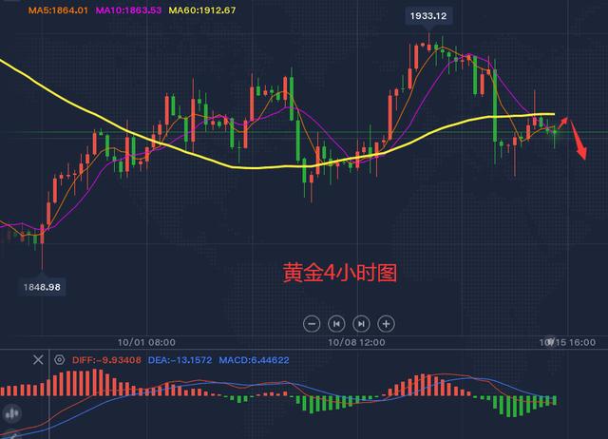Jump to next candles with skip-forward button
Image resolution: width=608 pixels, height=439 pixels.
click(361, 324)
